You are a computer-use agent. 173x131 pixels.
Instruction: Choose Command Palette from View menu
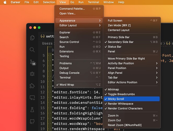pyautogui.click(x=79, y=9)
